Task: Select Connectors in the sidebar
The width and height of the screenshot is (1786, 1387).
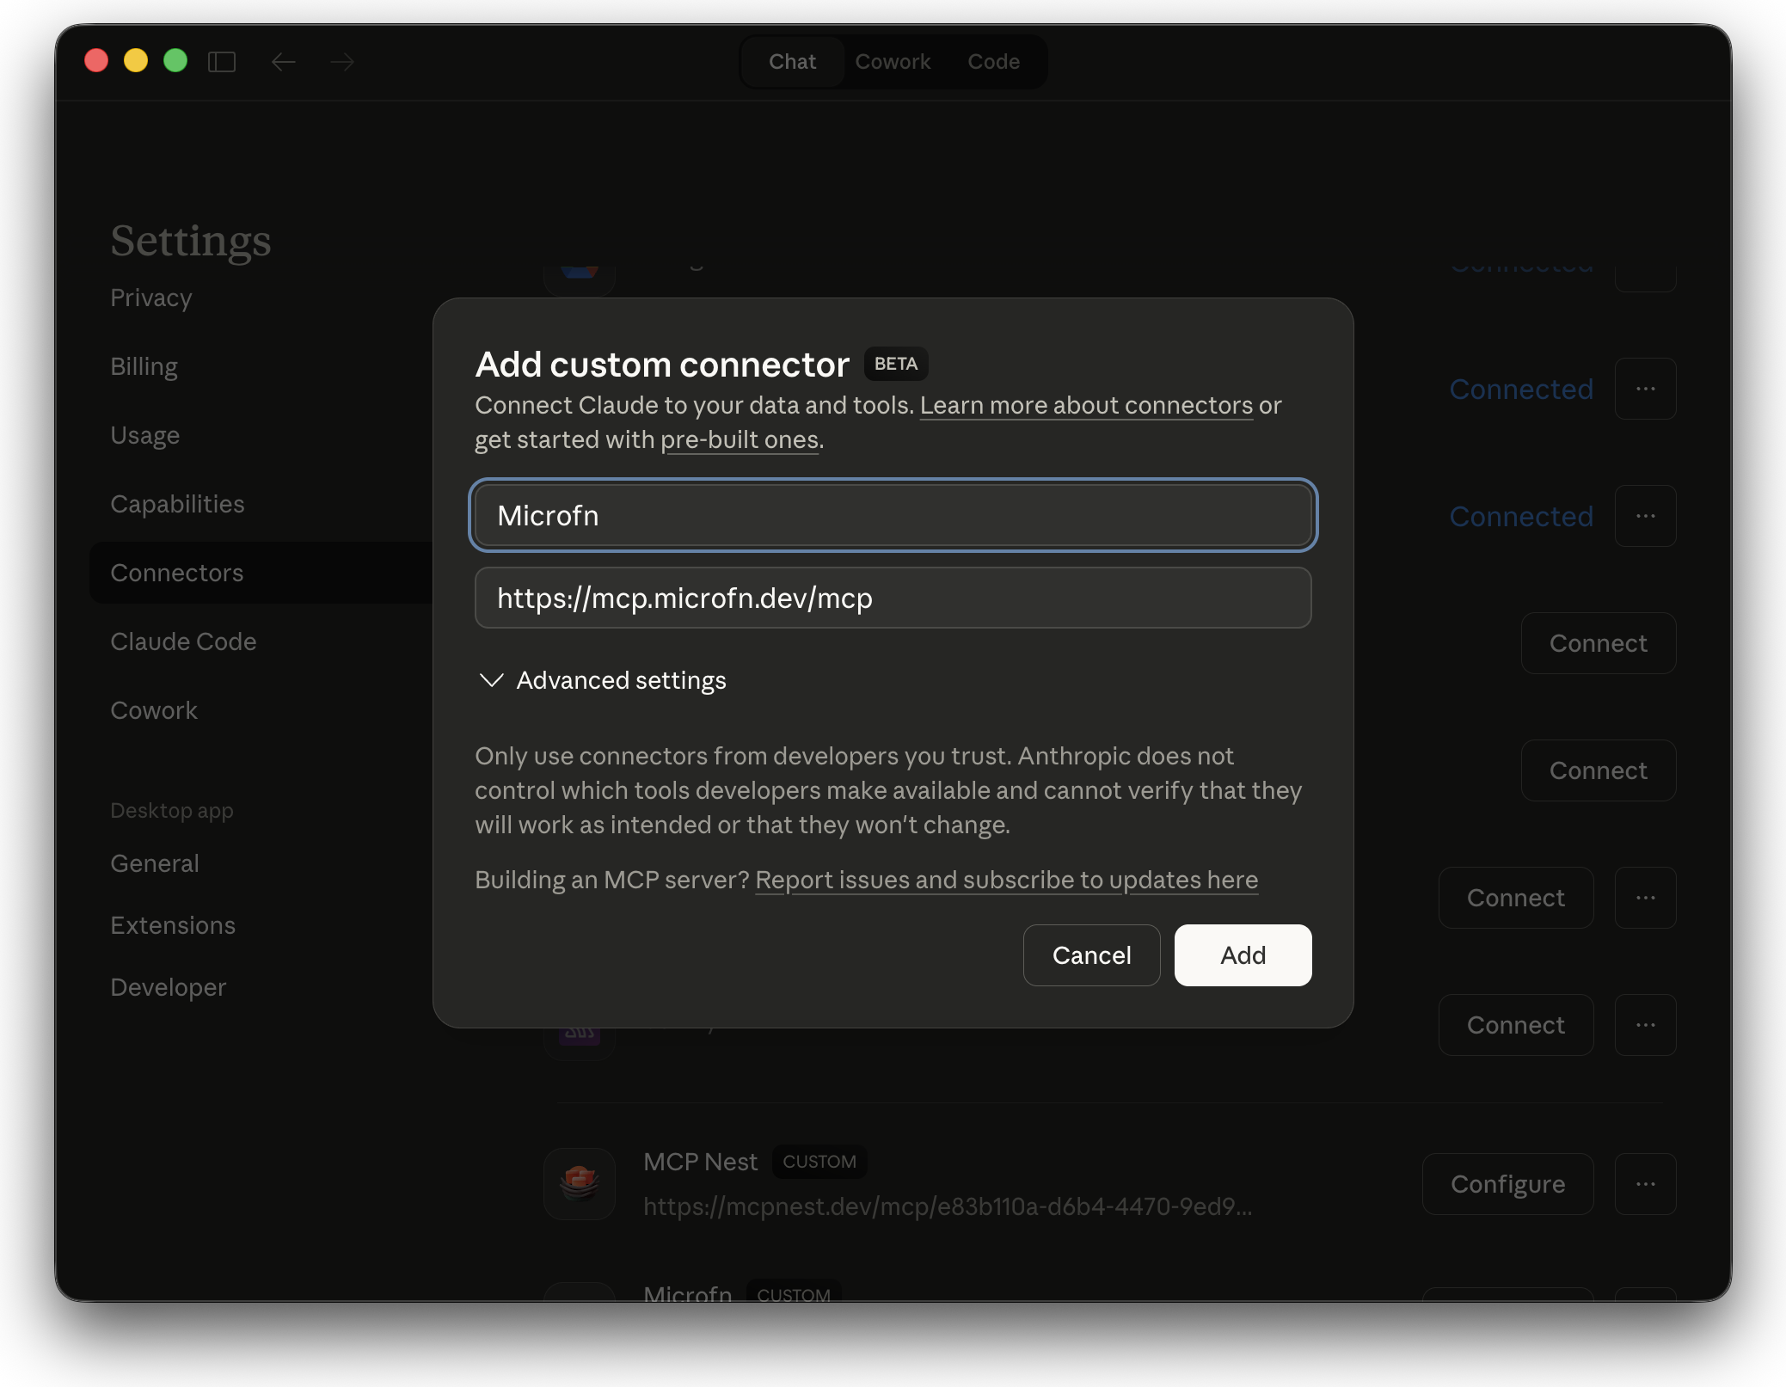Action: [261, 573]
